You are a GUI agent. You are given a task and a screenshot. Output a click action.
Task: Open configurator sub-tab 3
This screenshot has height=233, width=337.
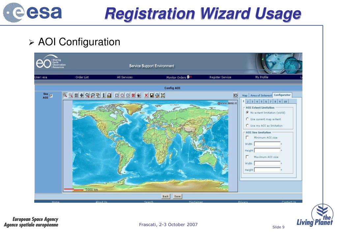click(252, 102)
